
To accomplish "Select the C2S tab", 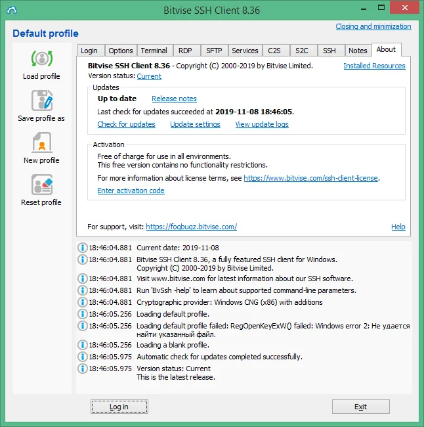I will tap(276, 51).
